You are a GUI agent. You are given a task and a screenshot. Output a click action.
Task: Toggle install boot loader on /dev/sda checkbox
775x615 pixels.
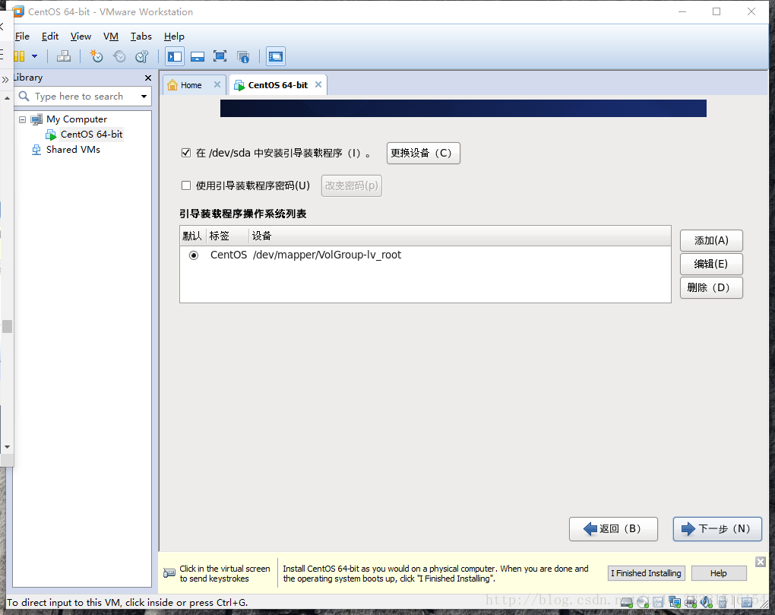coord(186,153)
